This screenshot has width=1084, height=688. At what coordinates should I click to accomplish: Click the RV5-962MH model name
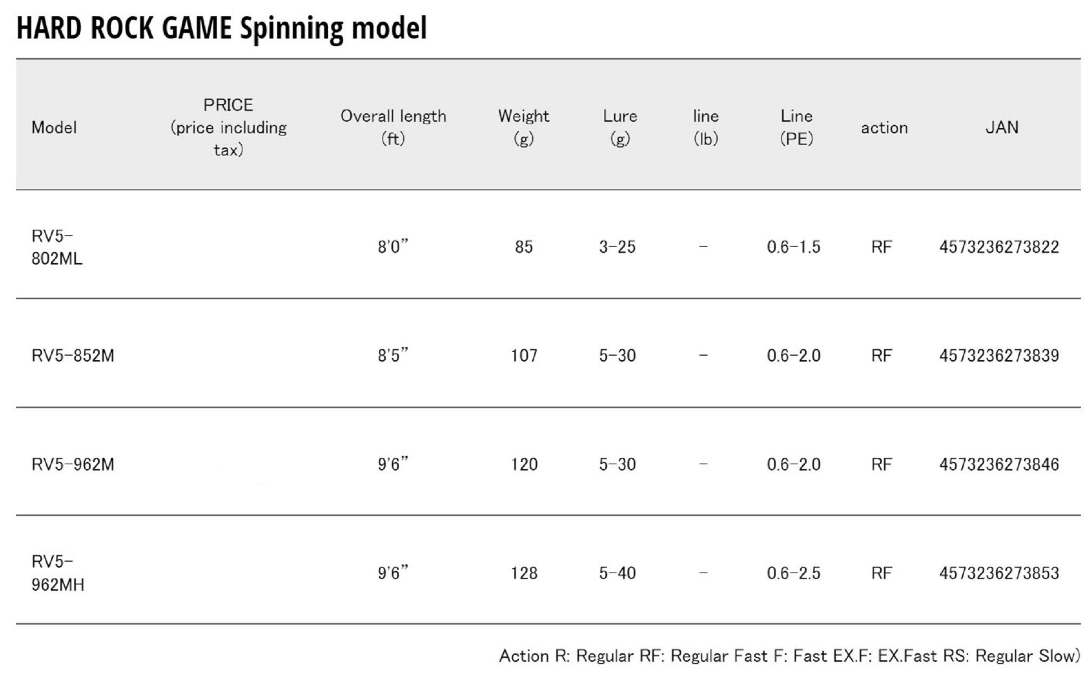tap(57, 573)
